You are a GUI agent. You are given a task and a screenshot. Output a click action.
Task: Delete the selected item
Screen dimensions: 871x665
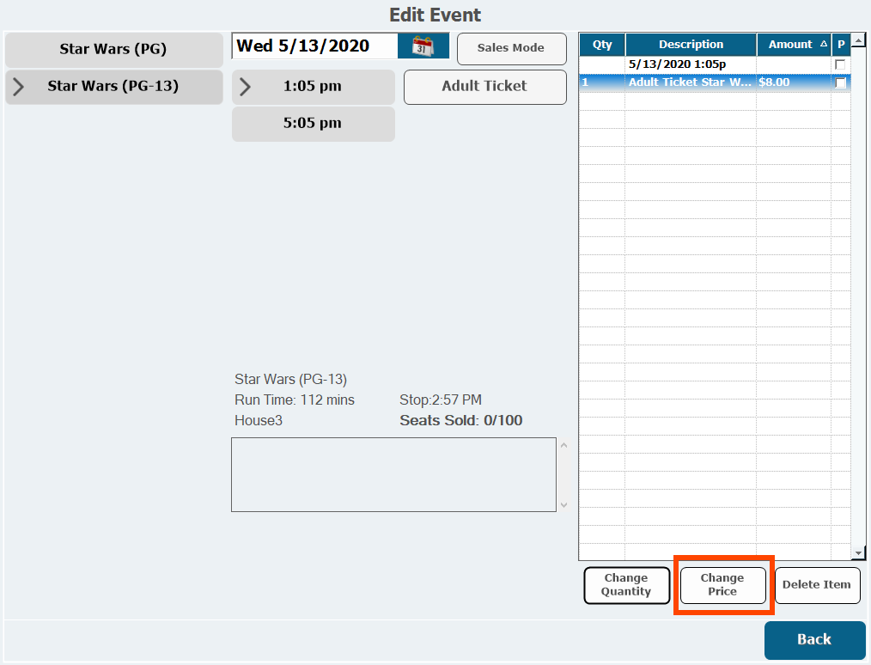(817, 585)
